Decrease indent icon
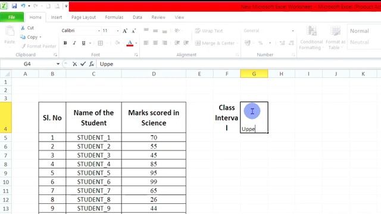 [177, 43]
